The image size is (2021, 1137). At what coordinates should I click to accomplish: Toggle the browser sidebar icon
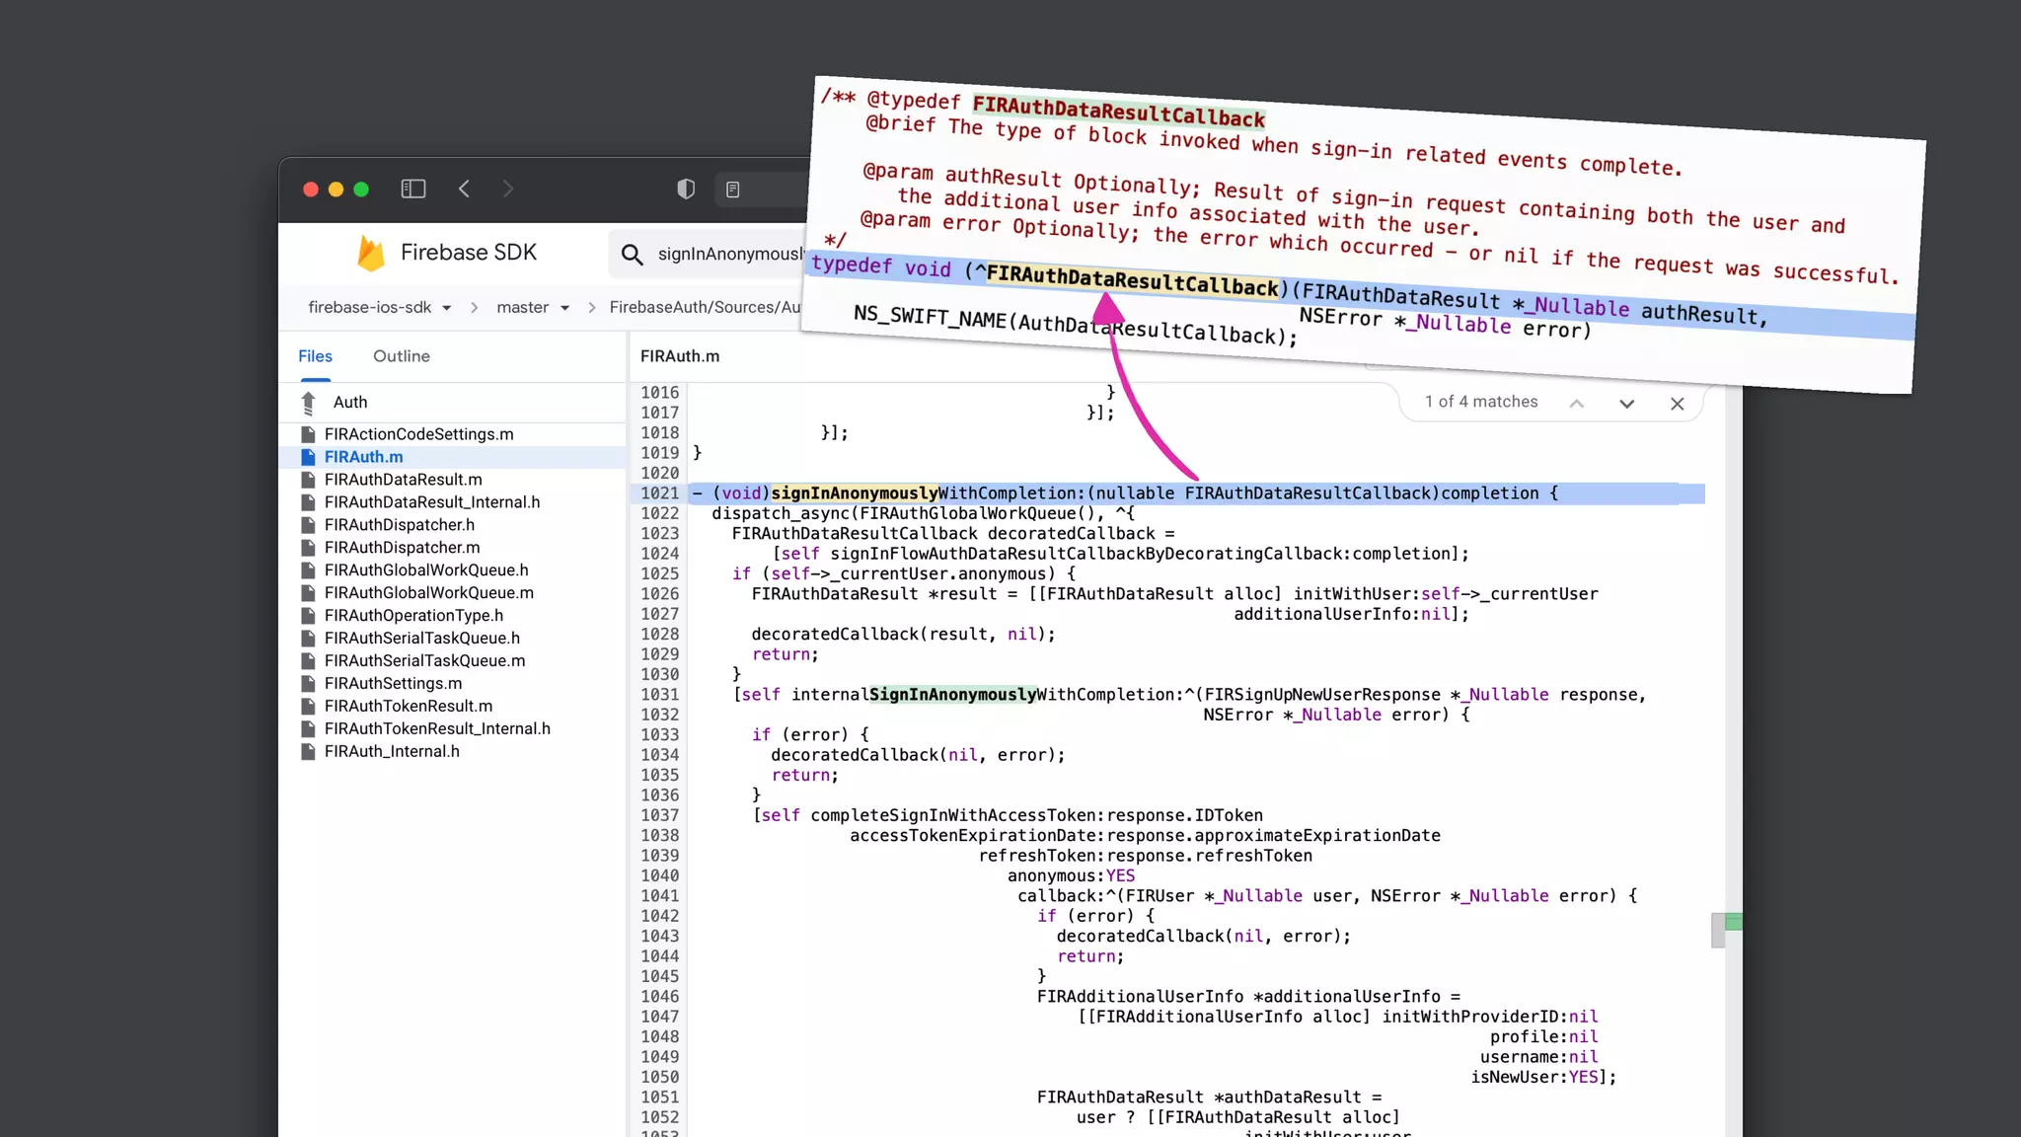(x=412, y=189)
